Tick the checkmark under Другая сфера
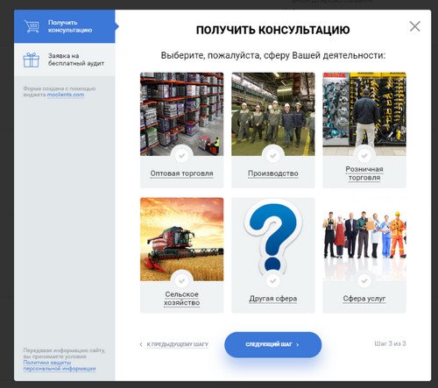Image resolution: width=438 pixels, height=388 pixels. coord(273,281)
